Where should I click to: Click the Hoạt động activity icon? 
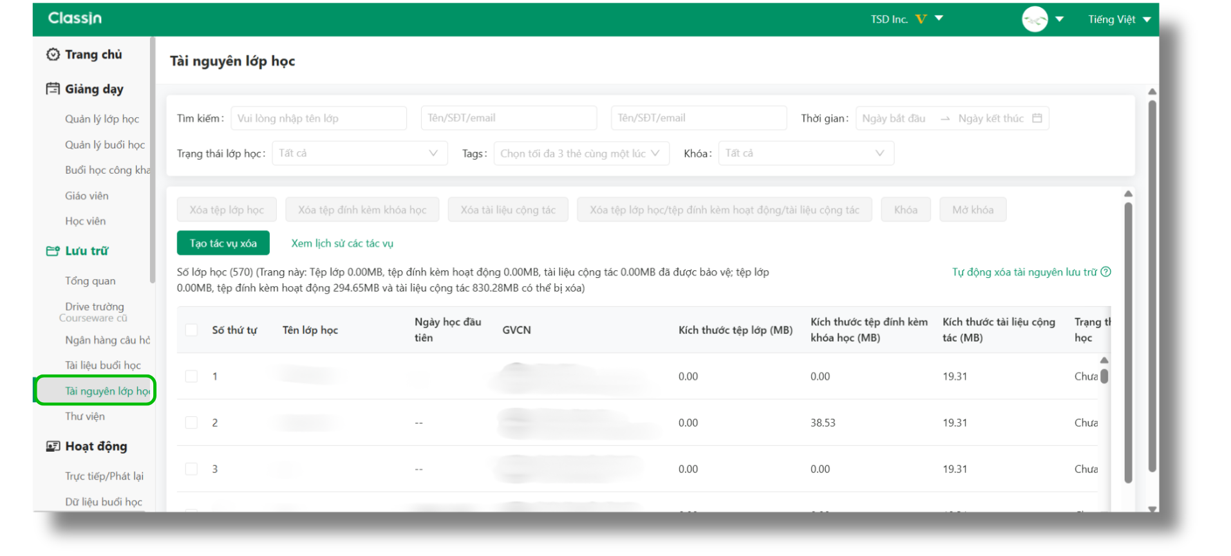click(53, 447)
